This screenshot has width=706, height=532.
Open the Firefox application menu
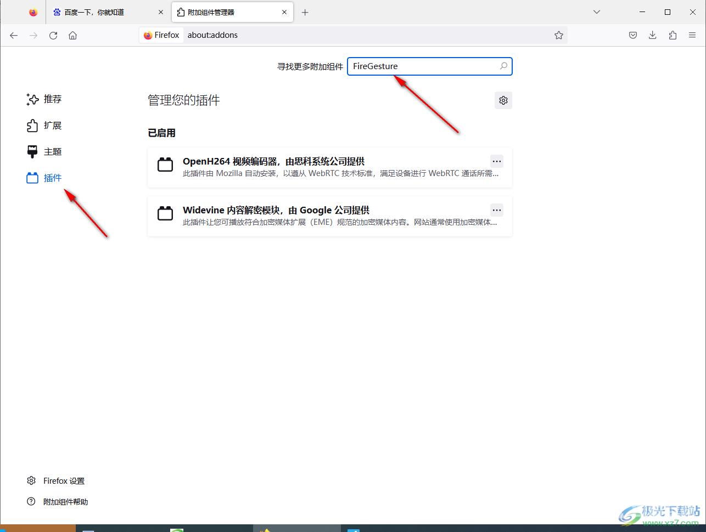point(692,35)
